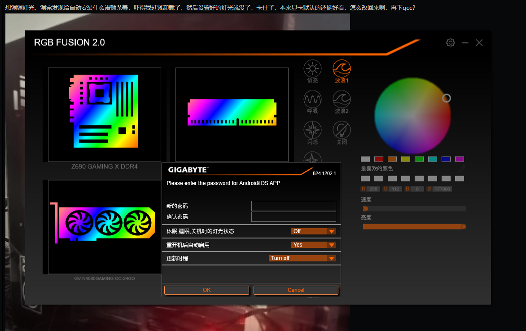This screenshot has height=331, width=526.
Task: Open the 重开机后自动启用 dropdown showing Yes
Action: [314, 245]
